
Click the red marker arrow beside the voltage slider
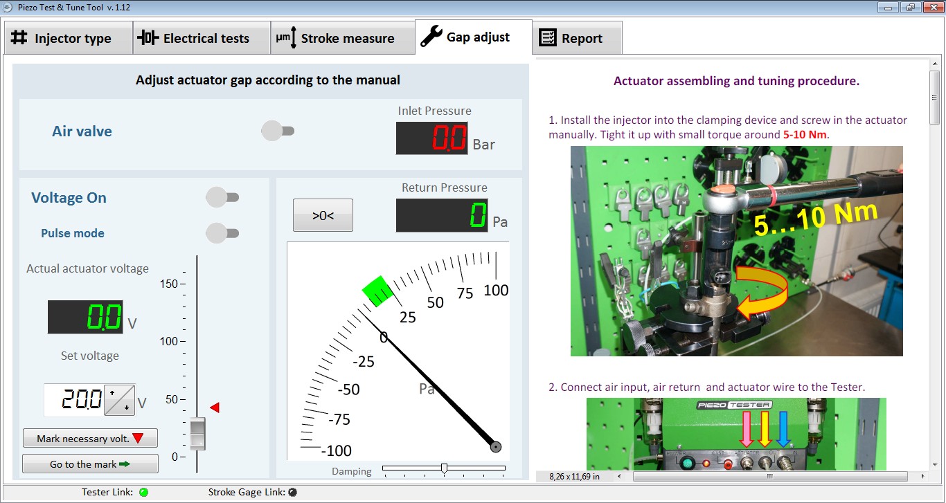click(214, 408)
